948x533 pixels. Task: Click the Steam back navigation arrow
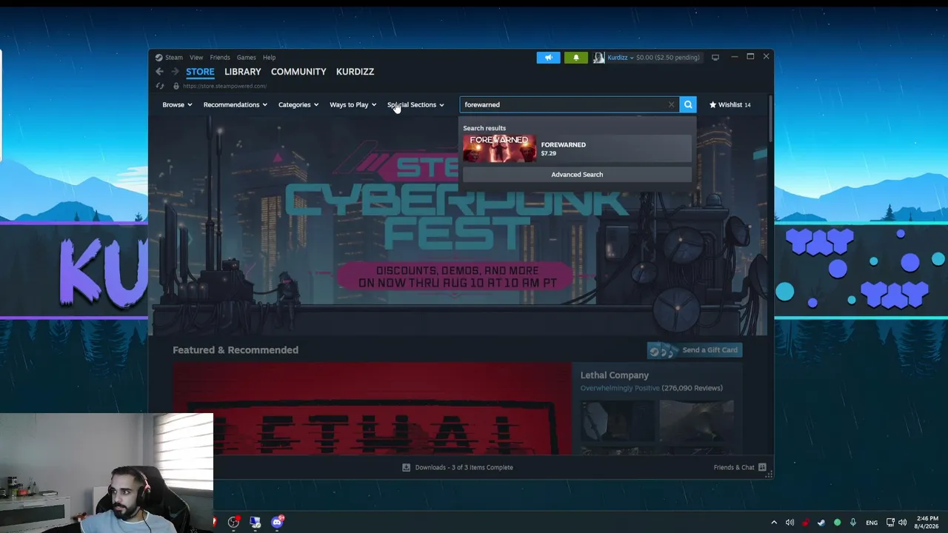click(159, 72)
